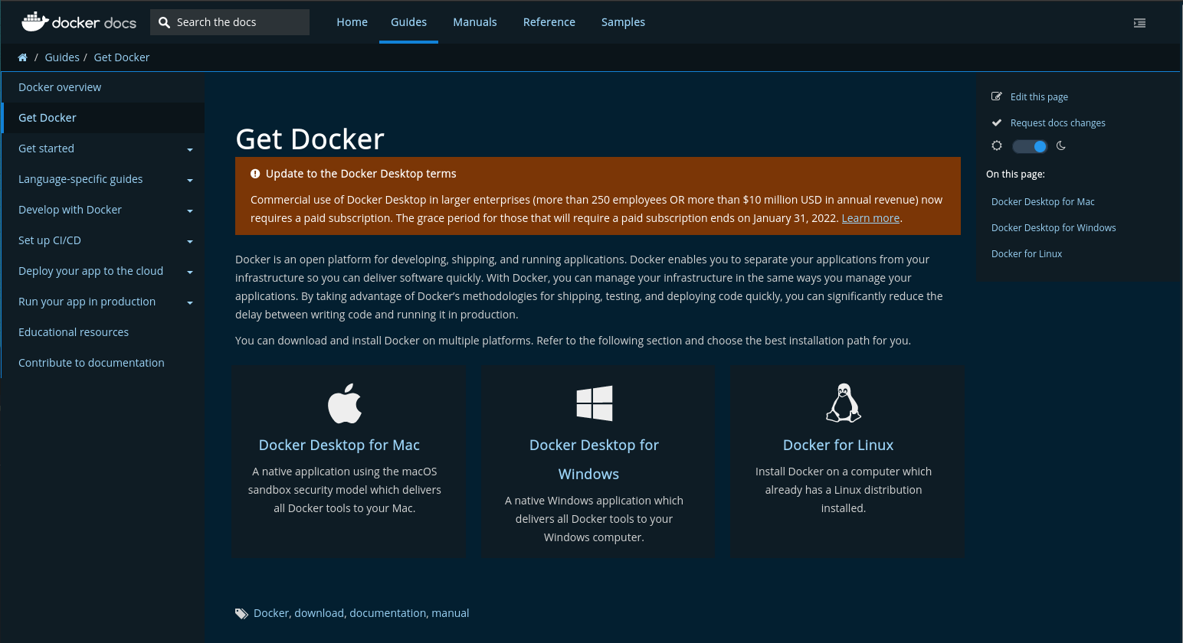Viewport: 1183px width, 643px height.
Task: Click the download keyword tag
Action: (319, 613)
